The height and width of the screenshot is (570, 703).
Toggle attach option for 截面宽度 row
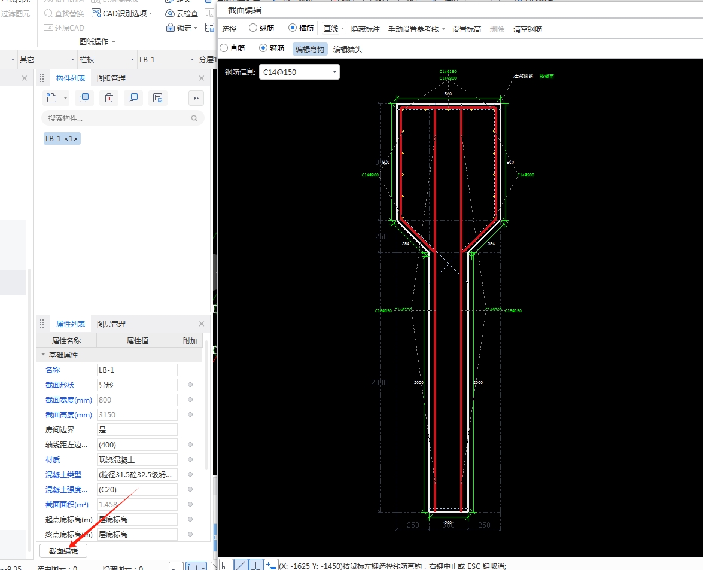coord(190,400)
